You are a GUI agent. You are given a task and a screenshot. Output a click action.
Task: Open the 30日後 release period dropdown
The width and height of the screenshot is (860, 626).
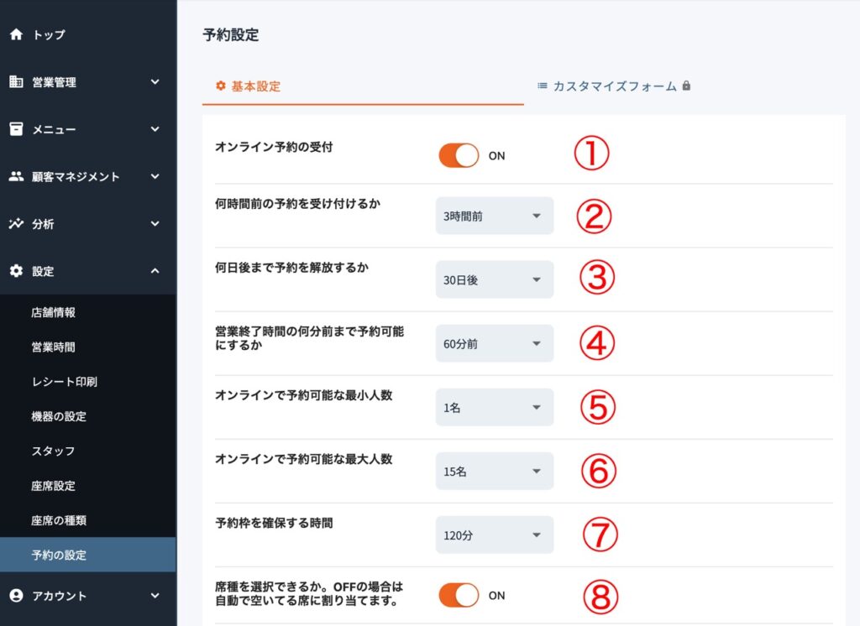pyautogui.click(x=494, y=279)
